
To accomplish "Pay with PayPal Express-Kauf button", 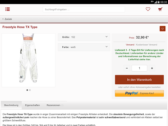I will click(139, 93).
